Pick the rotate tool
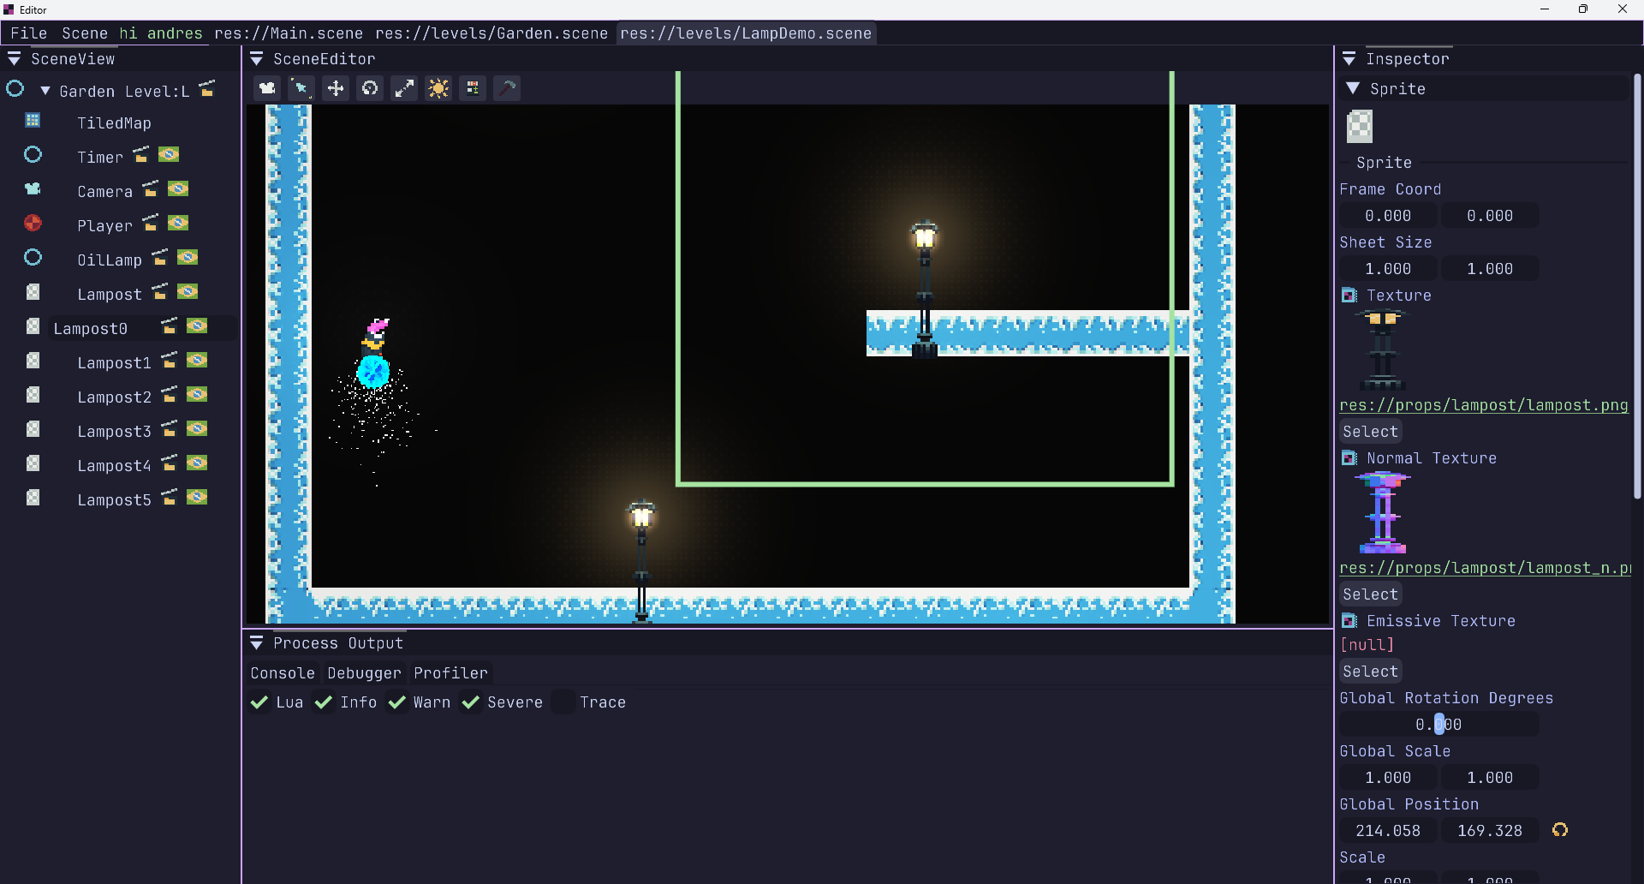 click(x=370, y=88)
